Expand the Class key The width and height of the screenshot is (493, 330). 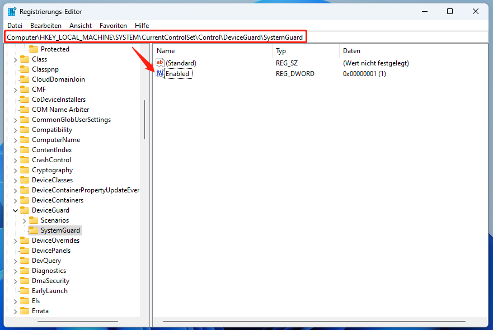pos(16,59)
